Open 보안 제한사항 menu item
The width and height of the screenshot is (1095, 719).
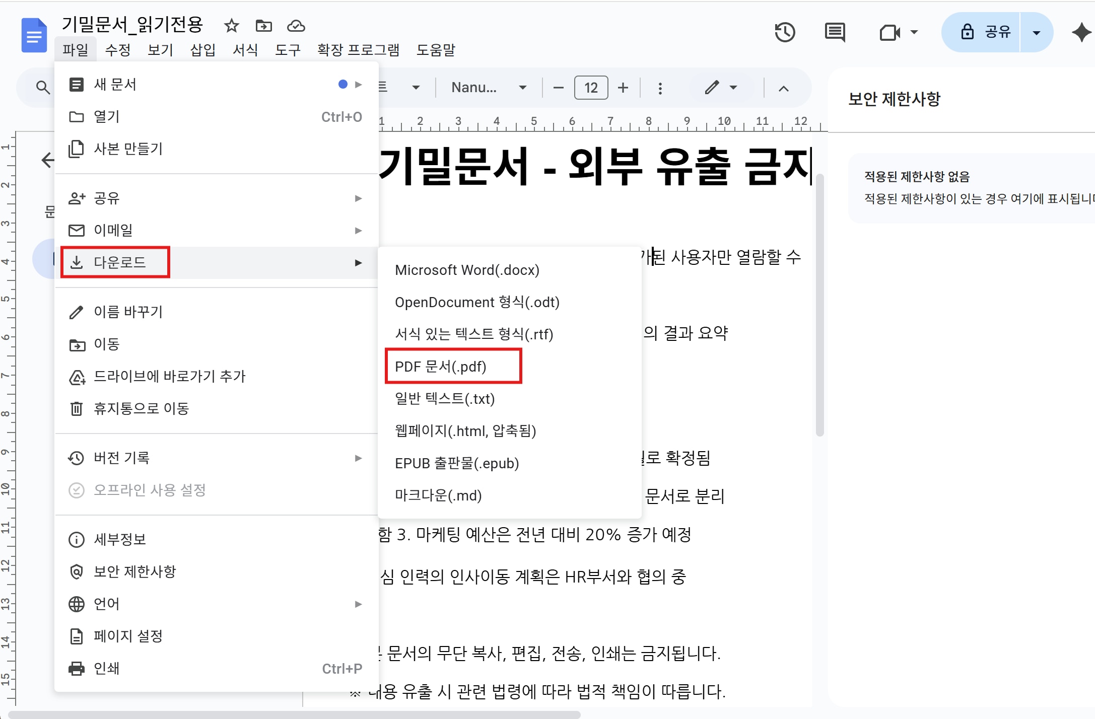pos(217,572)
